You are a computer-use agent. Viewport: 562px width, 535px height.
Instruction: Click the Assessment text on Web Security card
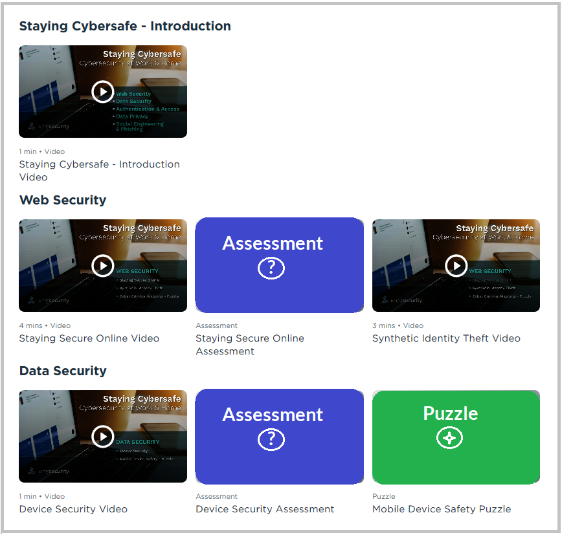tap(273, 243)
